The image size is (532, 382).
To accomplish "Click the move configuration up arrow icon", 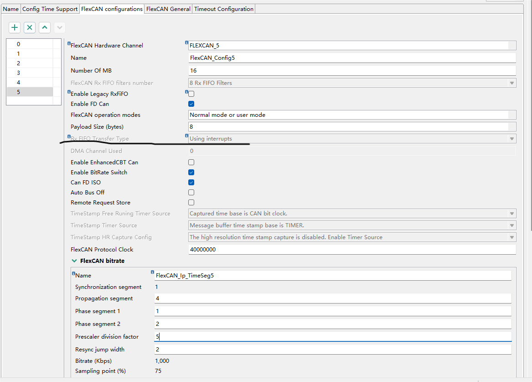I will [45, 27].
